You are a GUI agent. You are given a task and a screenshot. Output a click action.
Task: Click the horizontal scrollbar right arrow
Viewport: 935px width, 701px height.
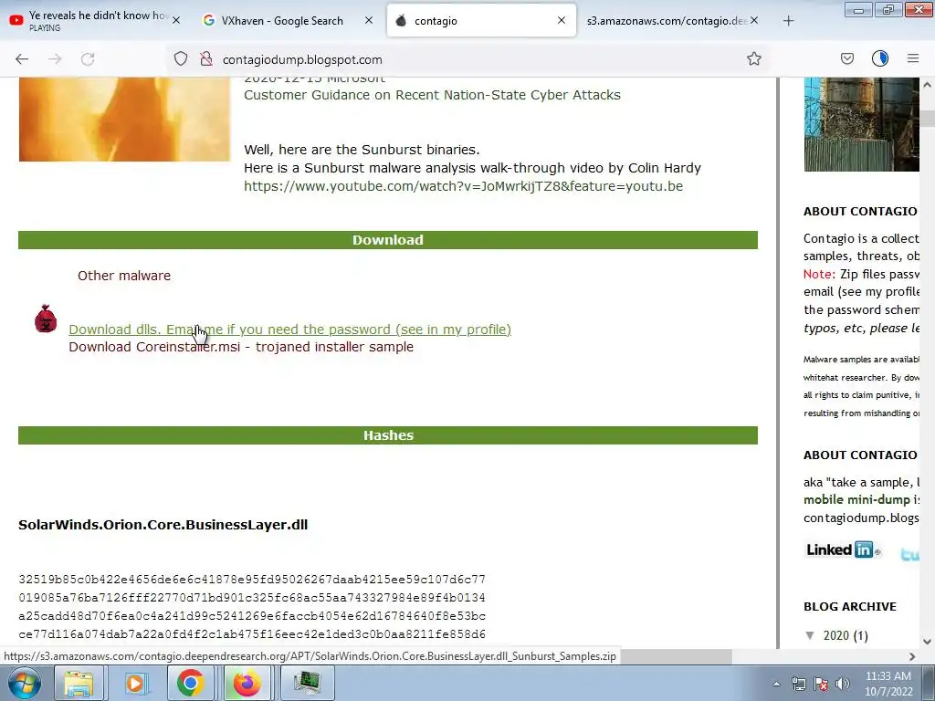click(x=912, y=656)
